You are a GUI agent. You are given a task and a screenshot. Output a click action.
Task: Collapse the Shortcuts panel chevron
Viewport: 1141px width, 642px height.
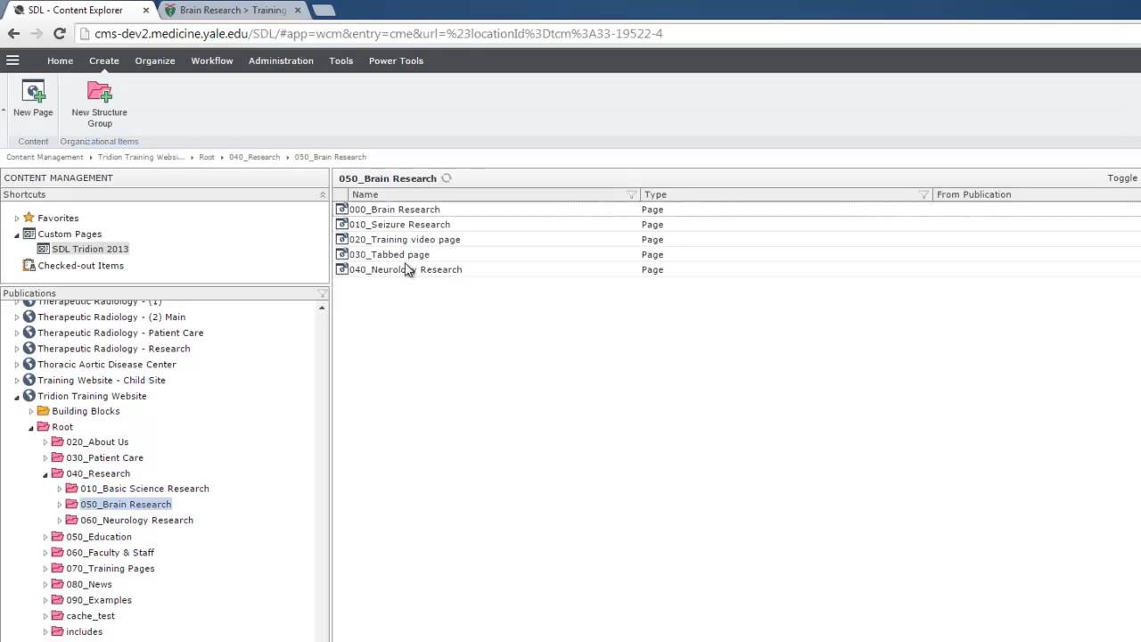pos(323,194)
